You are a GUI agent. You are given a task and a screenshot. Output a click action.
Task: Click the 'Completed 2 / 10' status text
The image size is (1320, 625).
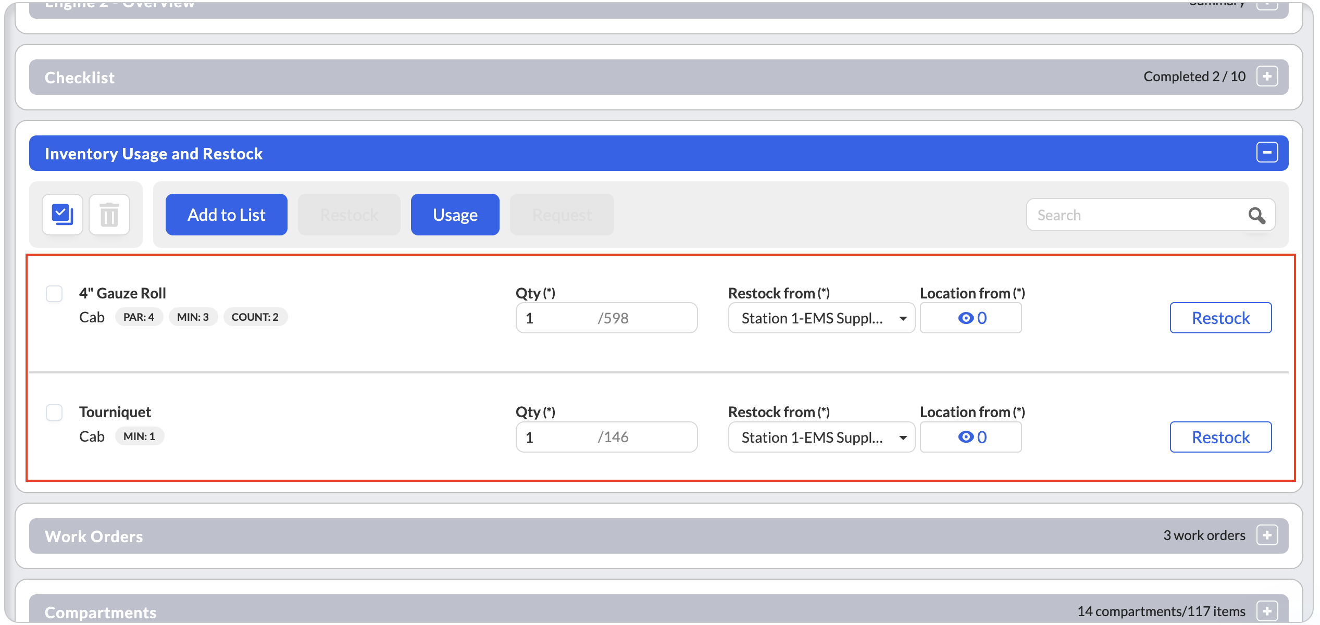tap(1194, 77)
